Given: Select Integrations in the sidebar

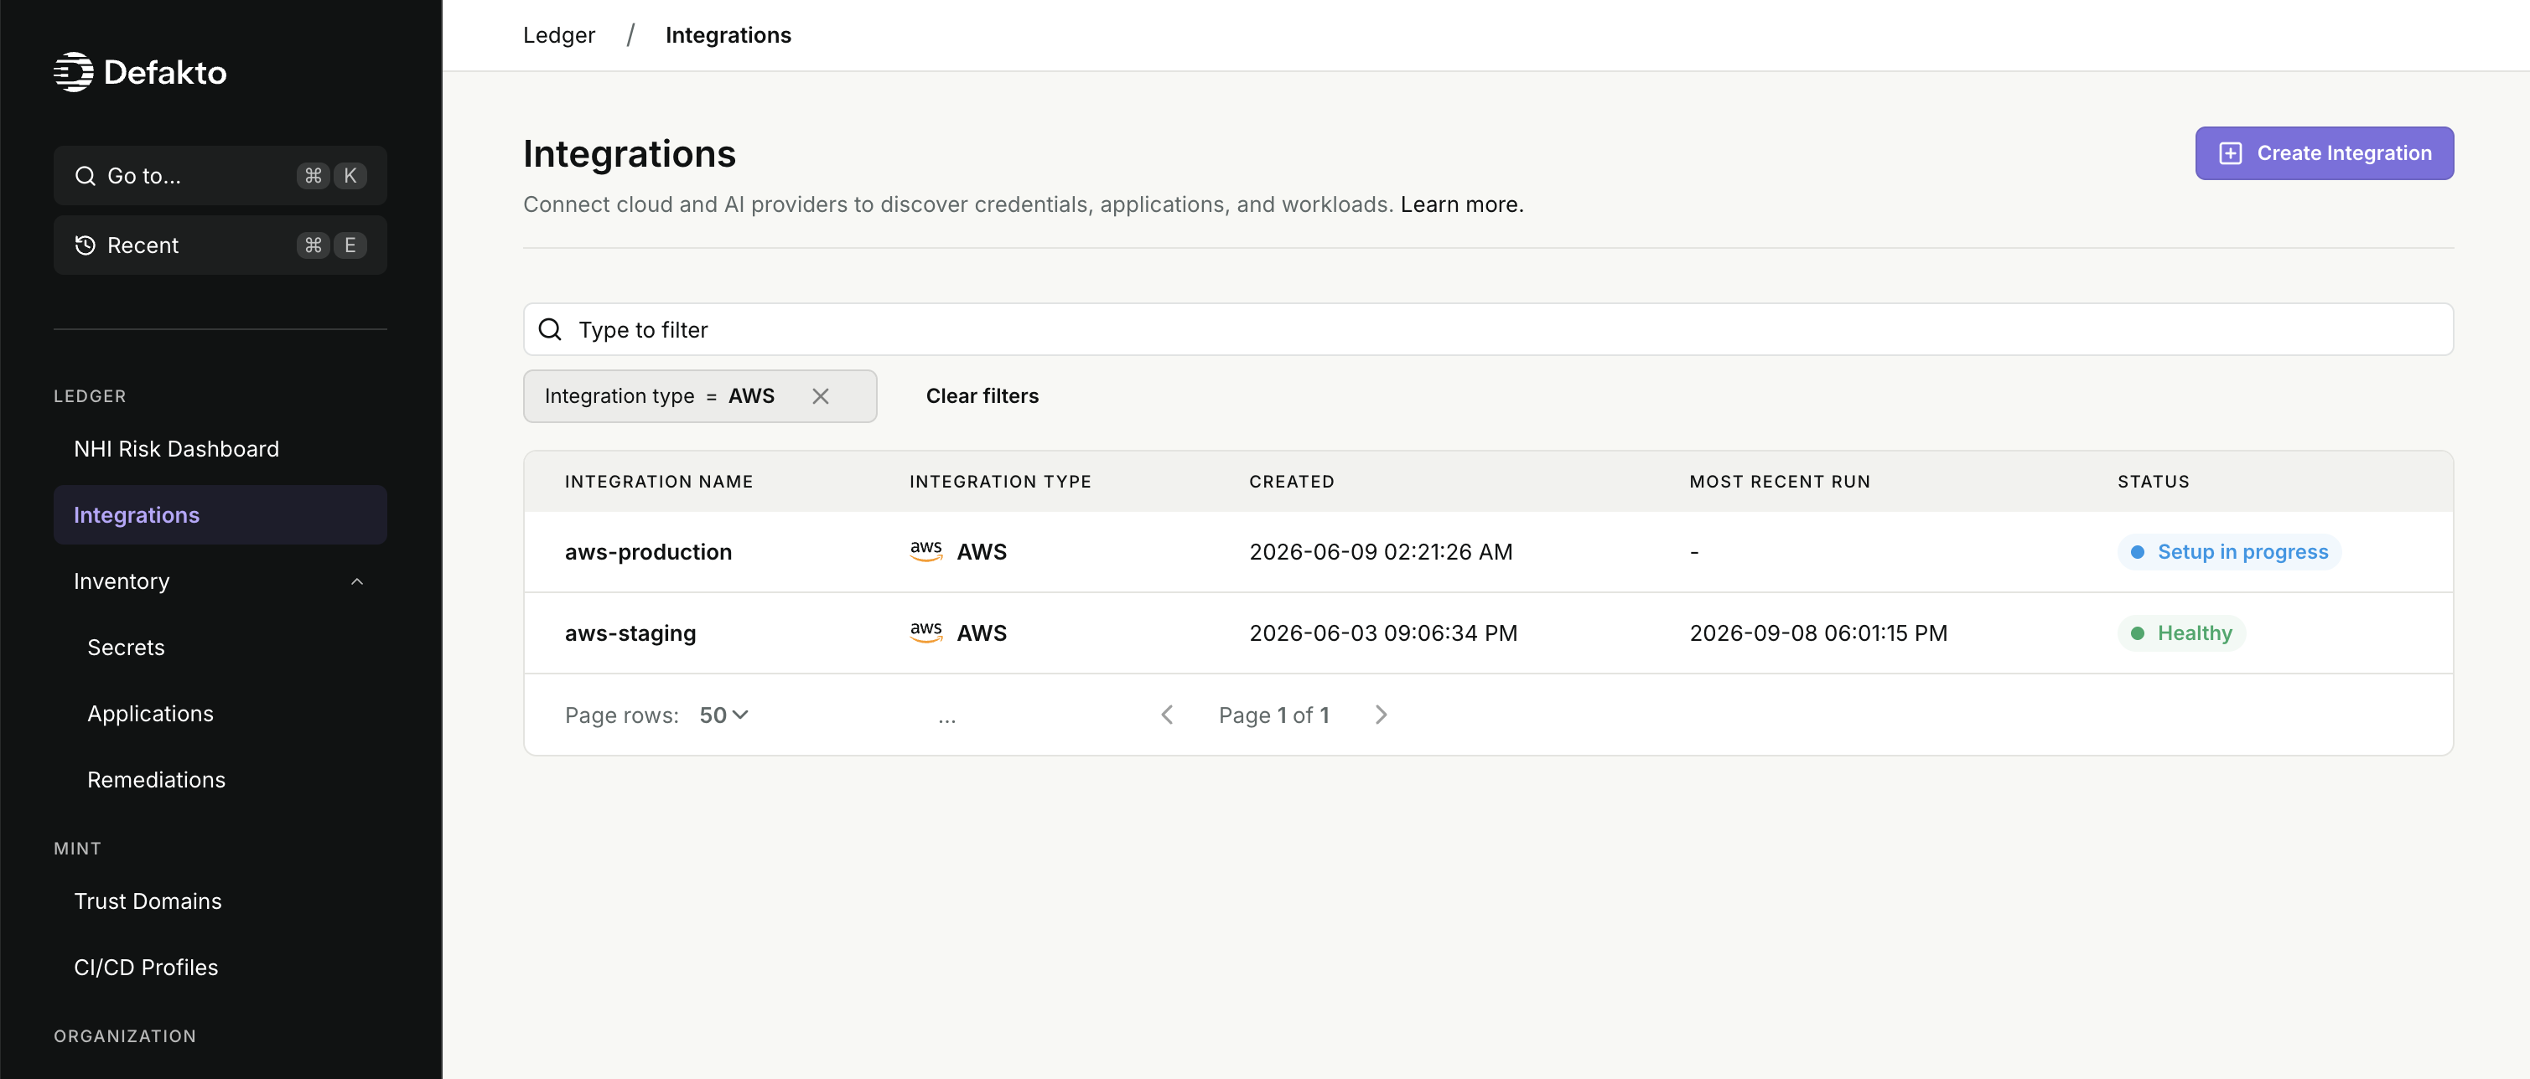Looking at the screenshot, I should 220,514.
